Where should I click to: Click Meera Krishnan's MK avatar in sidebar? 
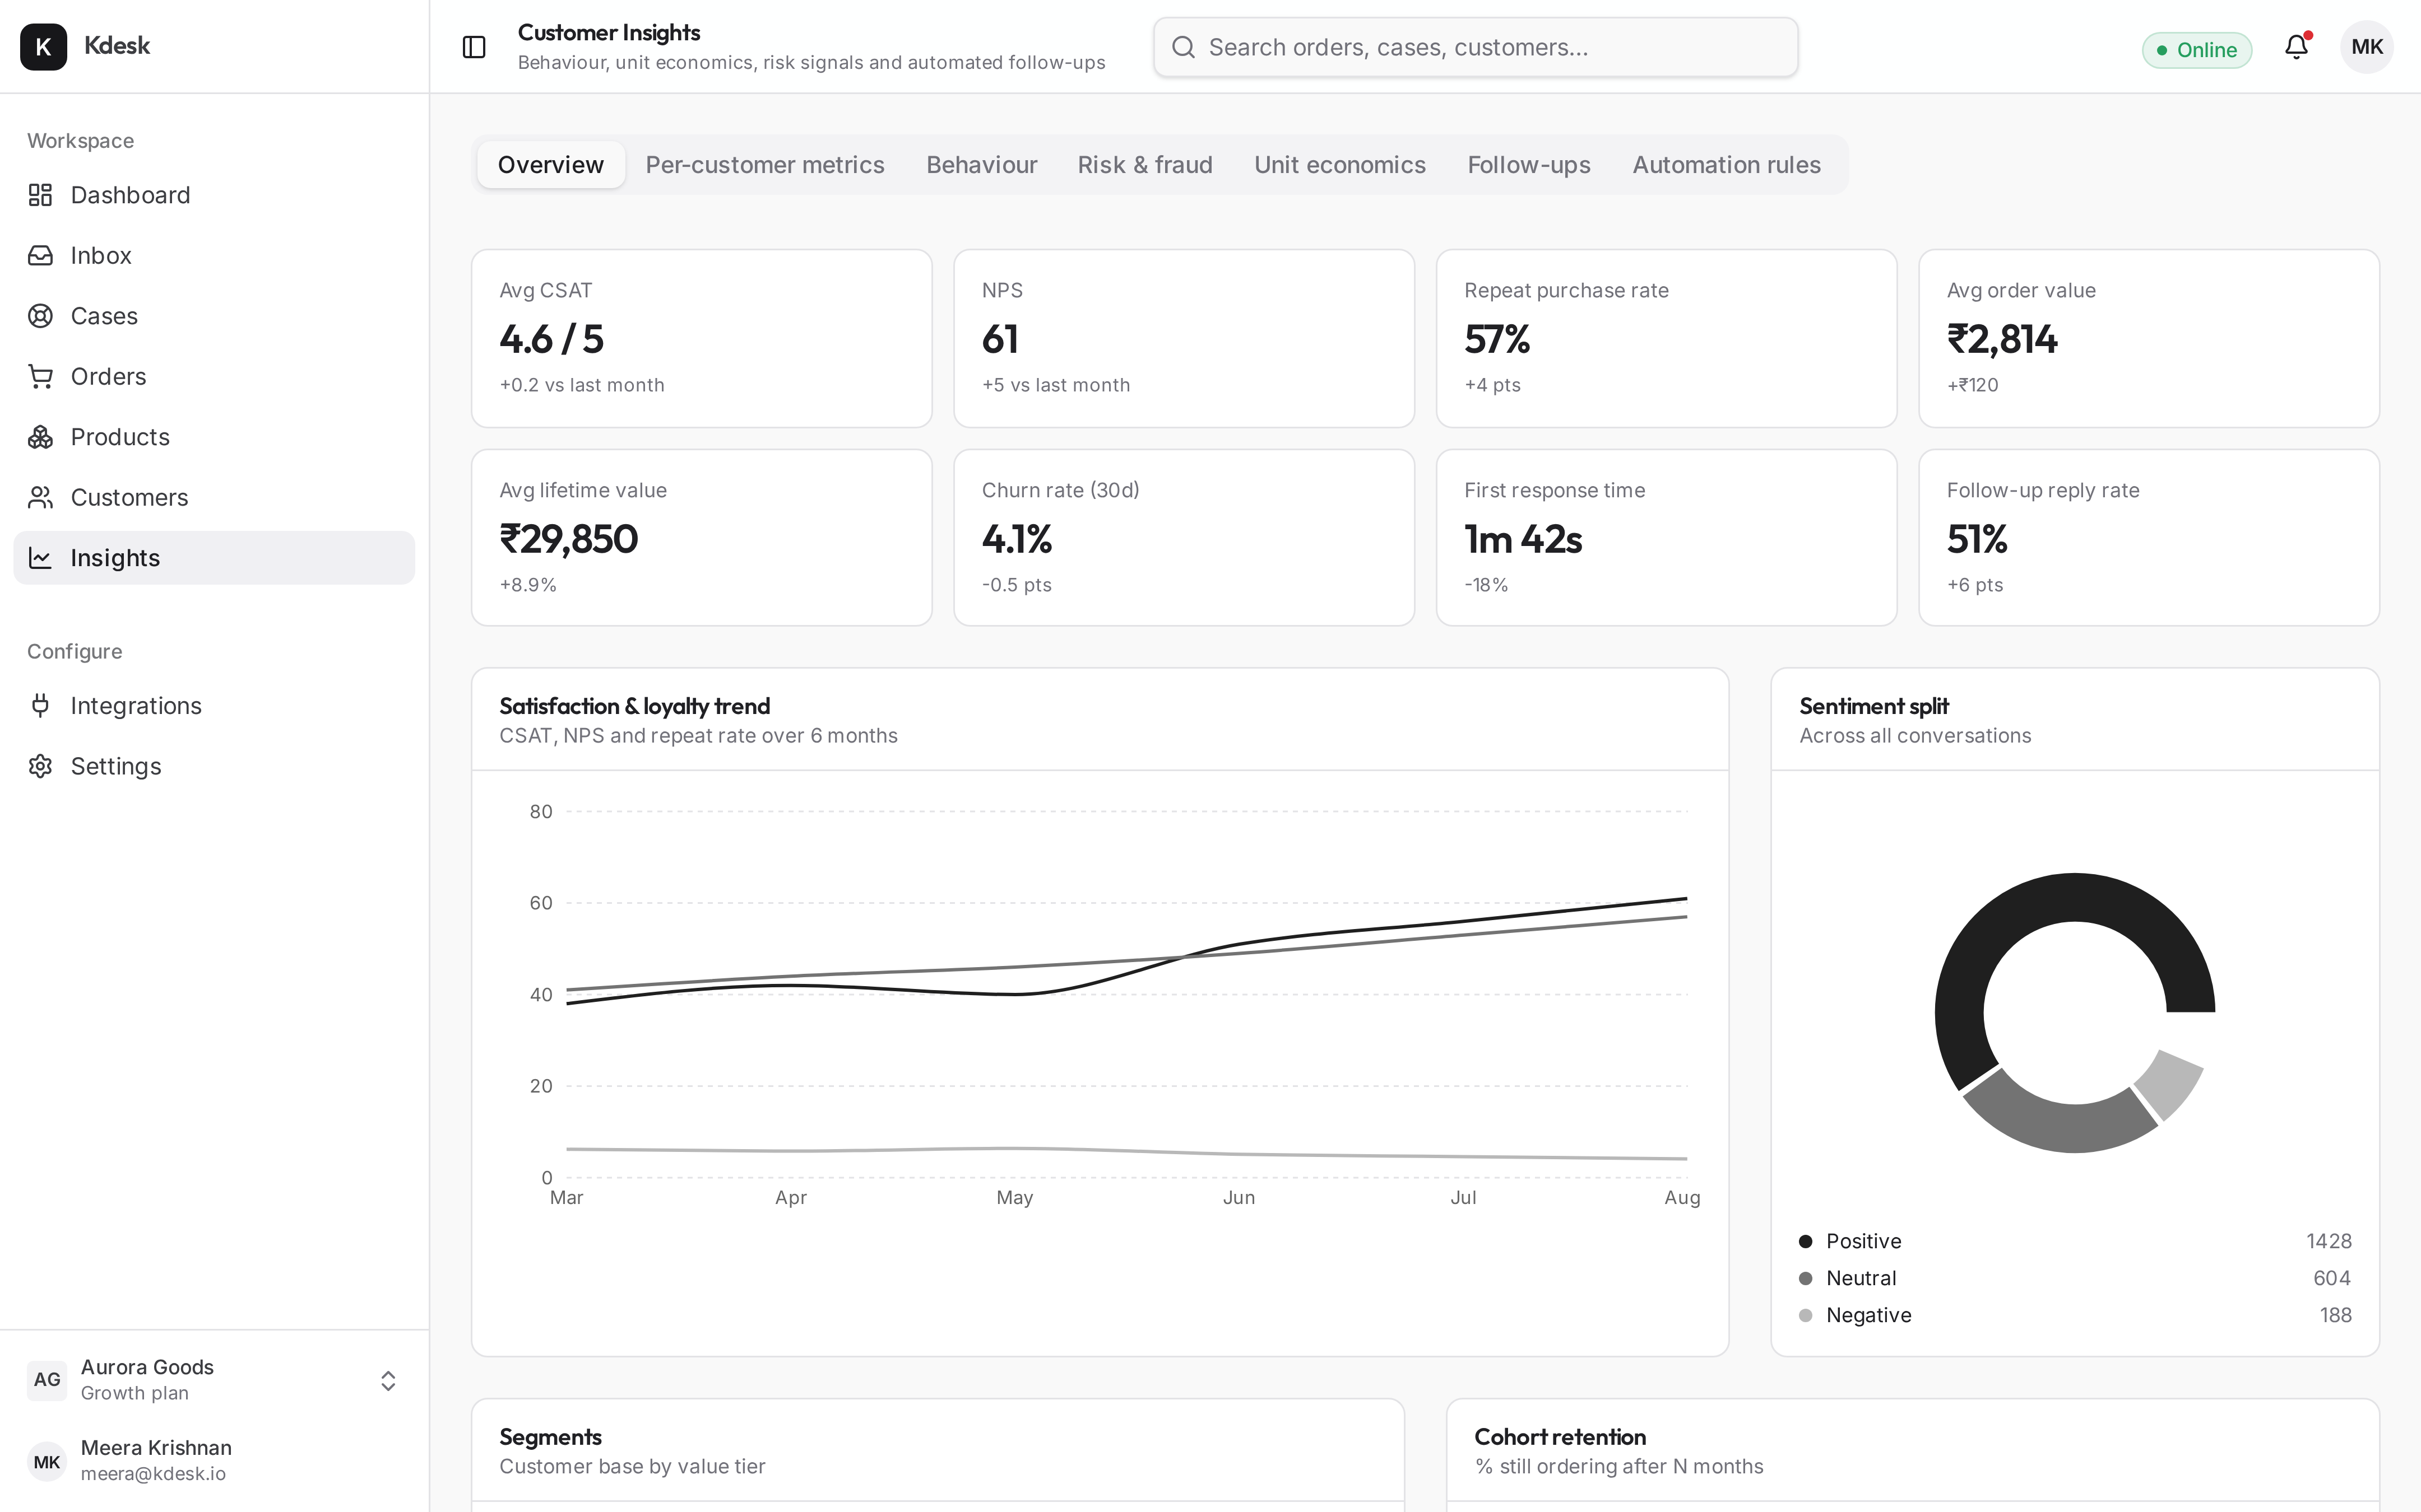[47, 1462]
